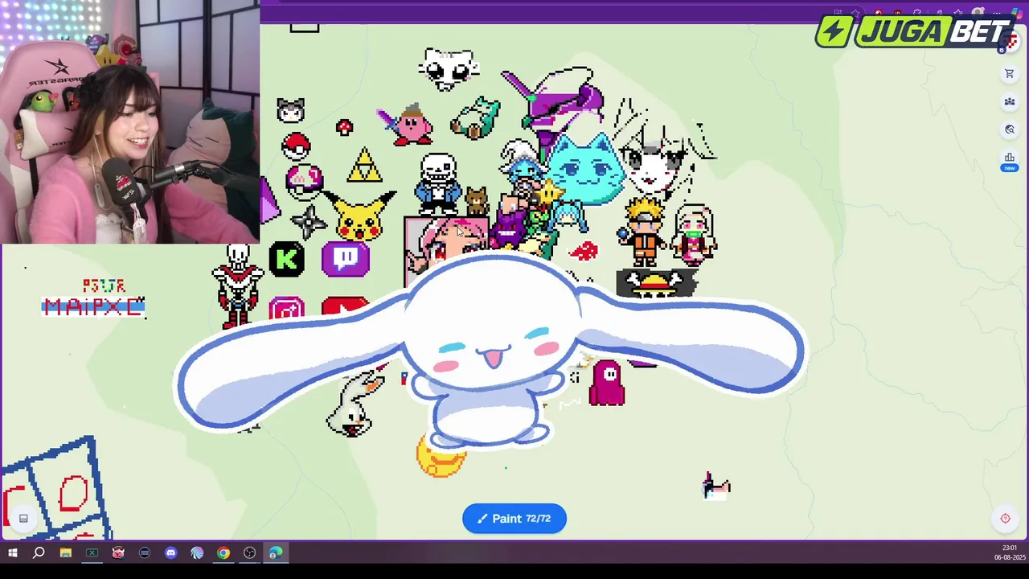Click the Pikachu pixel art

click(360, 216)
